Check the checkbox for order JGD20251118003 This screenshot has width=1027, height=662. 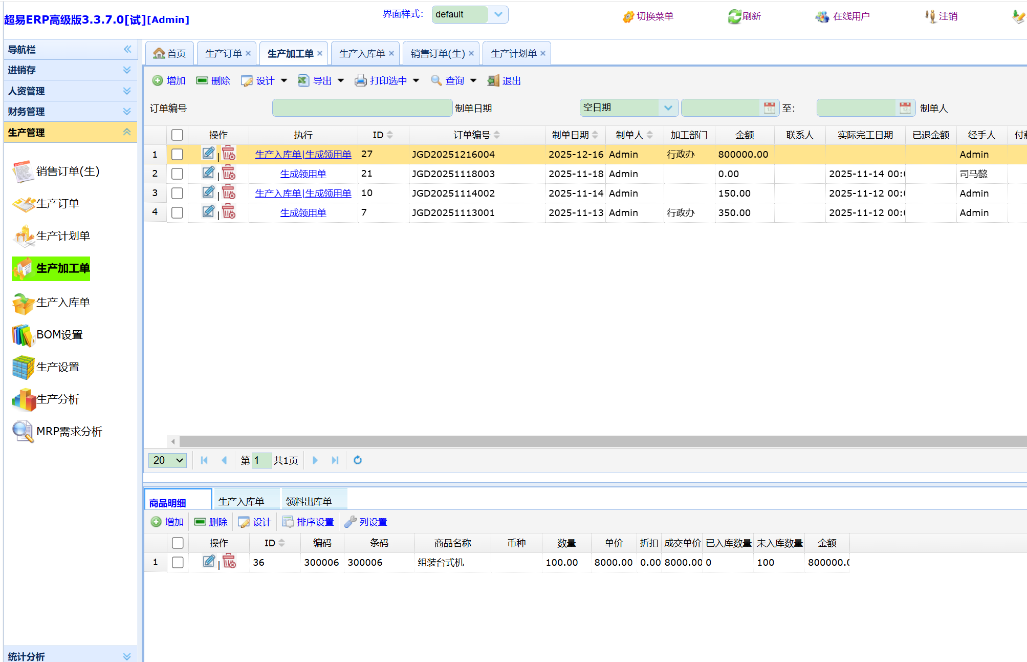[x=177, y=174]
